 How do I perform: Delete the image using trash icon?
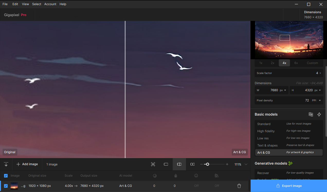tap(239, 186)
